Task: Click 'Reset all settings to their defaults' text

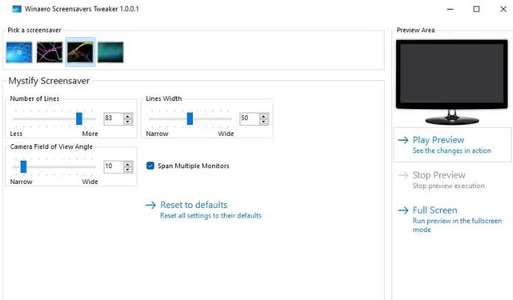Action: tap(211, 216)
